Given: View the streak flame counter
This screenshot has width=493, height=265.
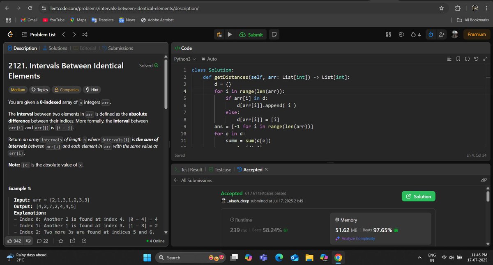Looking at the screenshot, I should coord(416,34).
